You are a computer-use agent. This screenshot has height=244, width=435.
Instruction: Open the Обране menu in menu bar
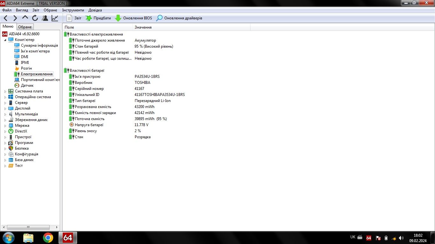50,10
